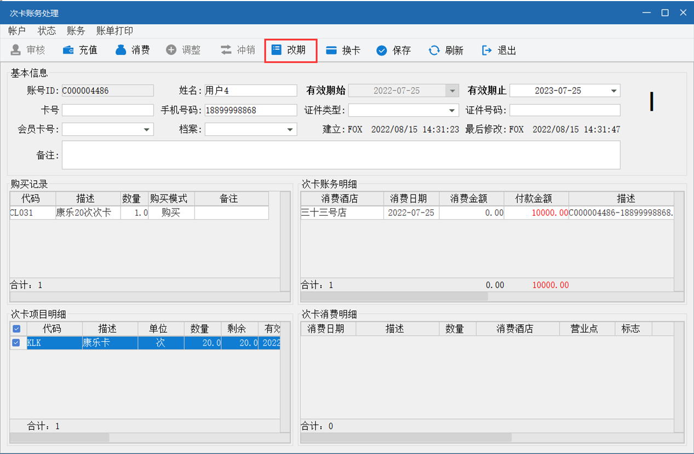The height and width of the screenshot is (454, 694).
Task: Open the 账务 menu
Action: coord(76,31)
